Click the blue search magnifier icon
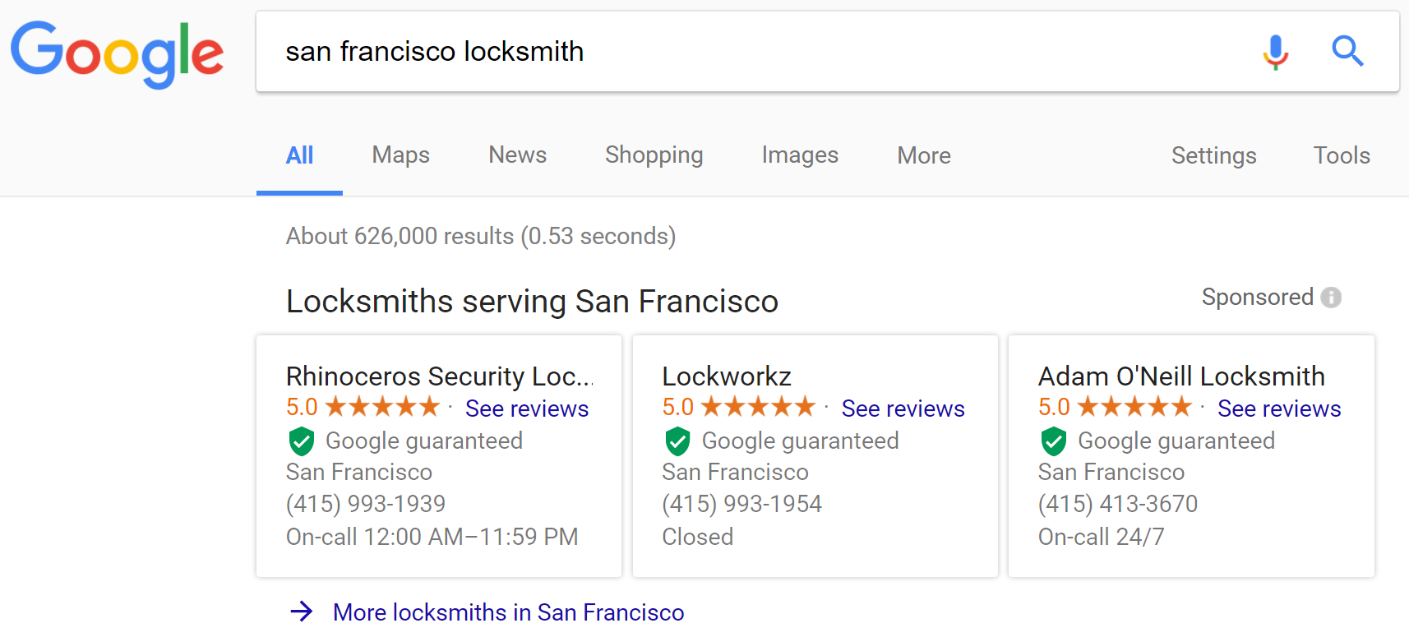The image size is (1409, 637). click(x=1347, y=52)
